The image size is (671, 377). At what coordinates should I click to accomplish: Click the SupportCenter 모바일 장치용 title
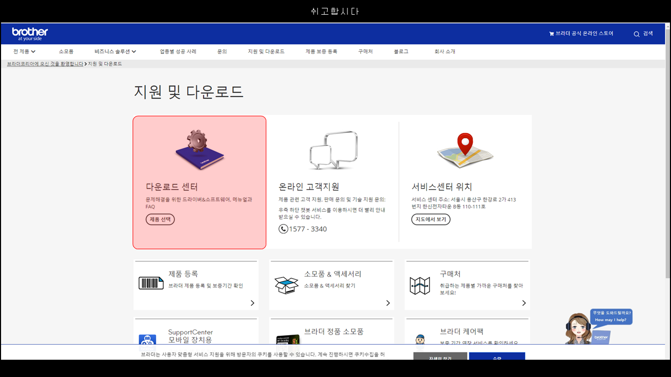point(190,336)
